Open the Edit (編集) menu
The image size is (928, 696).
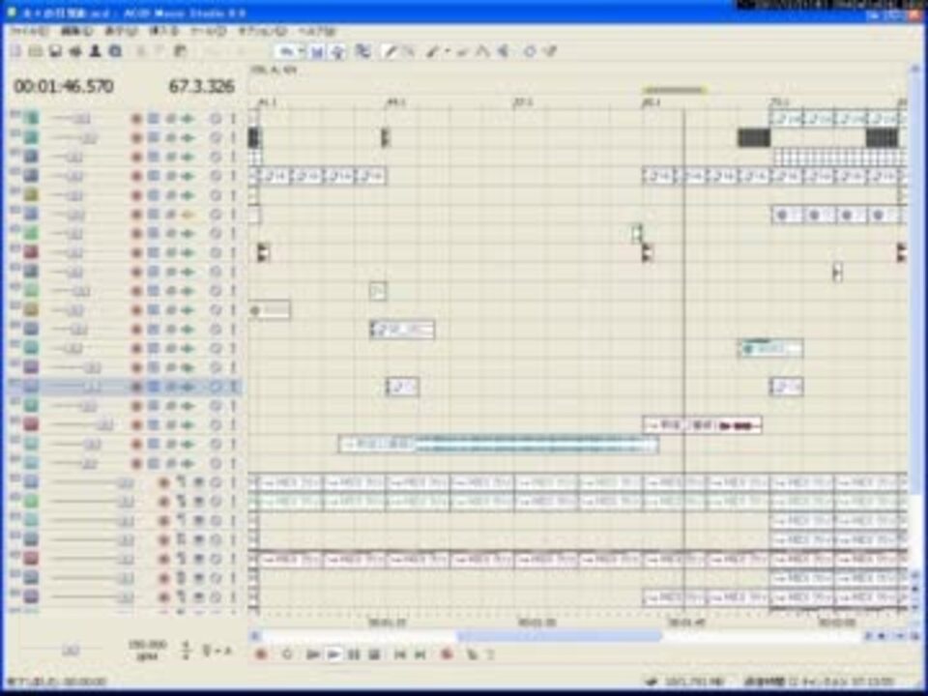(x=76, y=31)
